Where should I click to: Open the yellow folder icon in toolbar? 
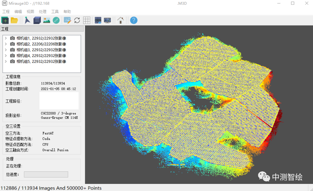[x=14, y=20]
